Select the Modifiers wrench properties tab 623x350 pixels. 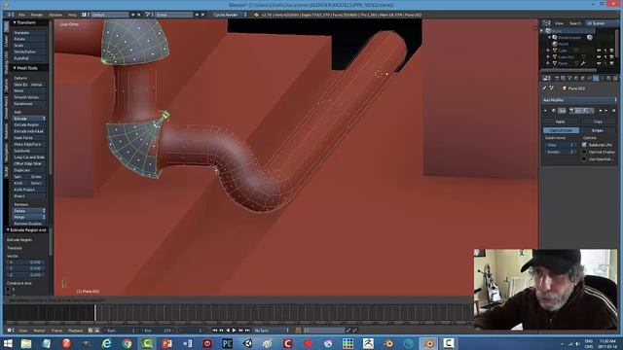point(596,79)
